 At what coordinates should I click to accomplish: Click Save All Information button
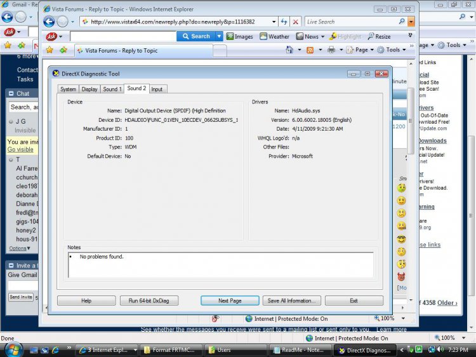coord(291,301)
